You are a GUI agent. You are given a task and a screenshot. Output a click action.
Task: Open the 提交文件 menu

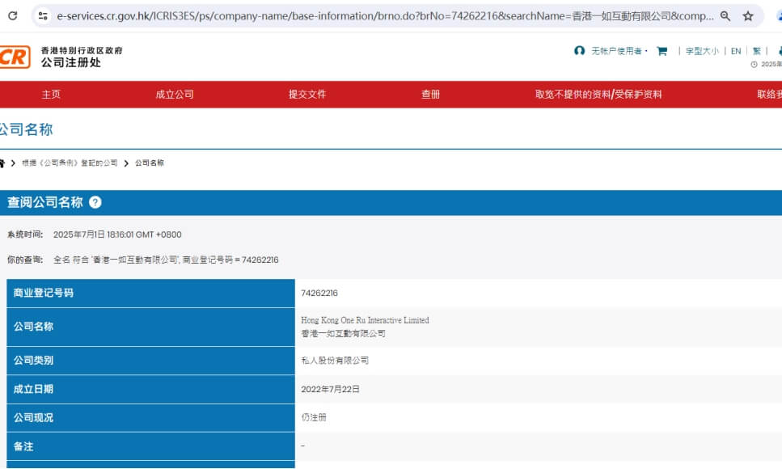coord(307,95)
